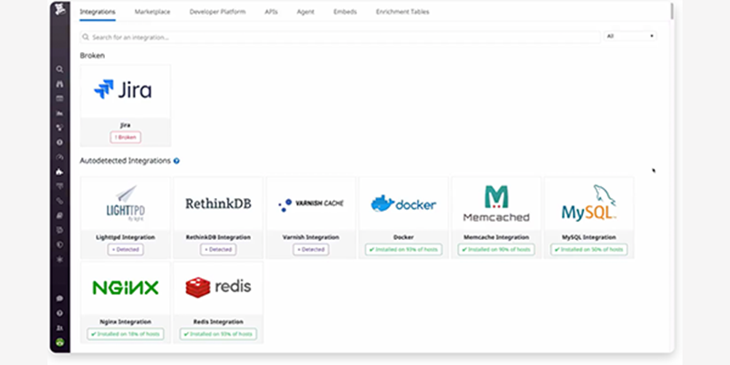Click the vertical scrollbar at page right
The image size is (730, 365).
pos(672,11)
